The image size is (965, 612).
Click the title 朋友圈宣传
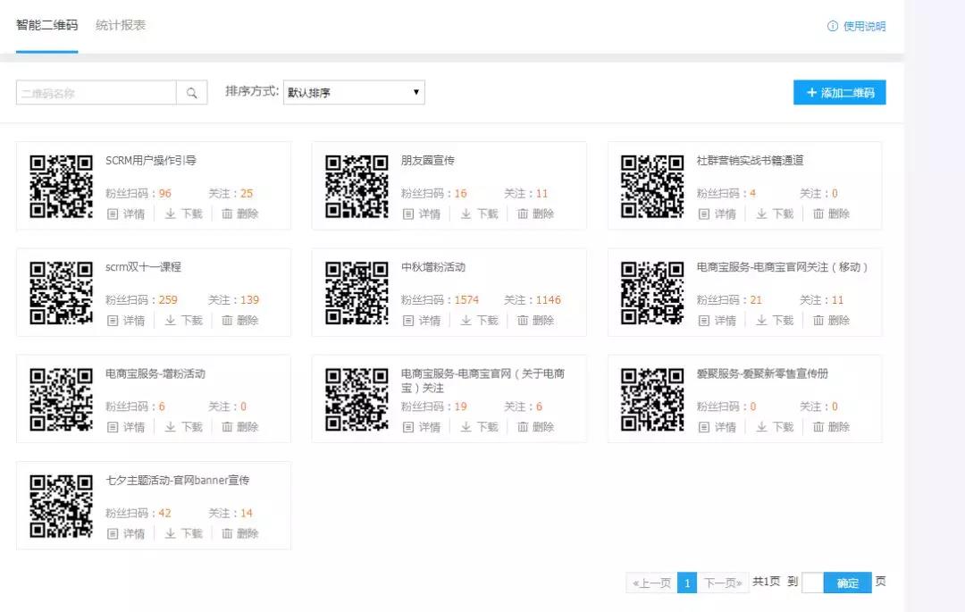428,161
